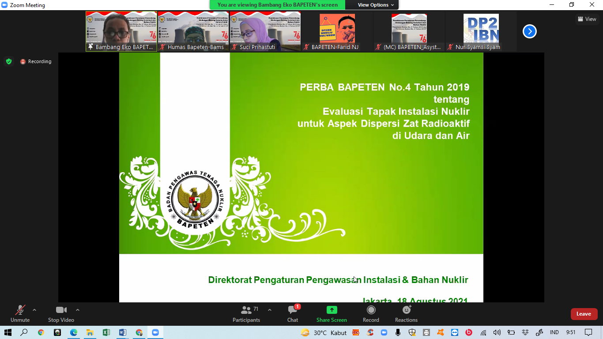This screenshot has height=339, width=603.
Task: Click the microphone tray icon
Action: pyautogui.click(x=398, y=332)
